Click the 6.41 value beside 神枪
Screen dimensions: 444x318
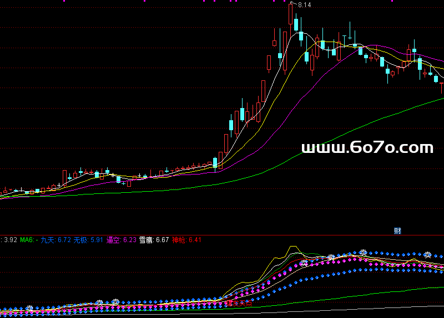[195, 240]
